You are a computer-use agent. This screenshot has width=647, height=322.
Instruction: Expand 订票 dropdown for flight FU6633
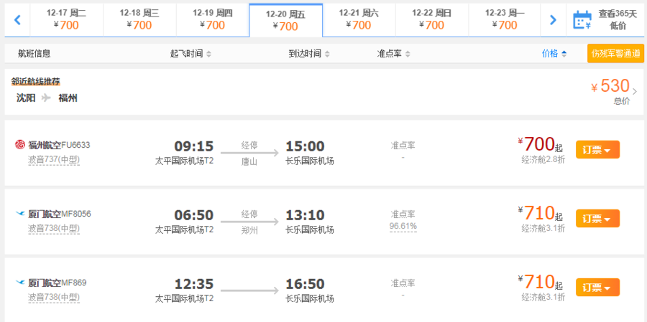(x=597, y=150)
